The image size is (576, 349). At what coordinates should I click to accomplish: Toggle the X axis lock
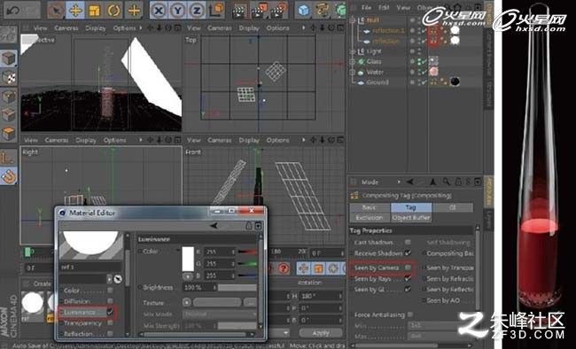tap(159, 11)
